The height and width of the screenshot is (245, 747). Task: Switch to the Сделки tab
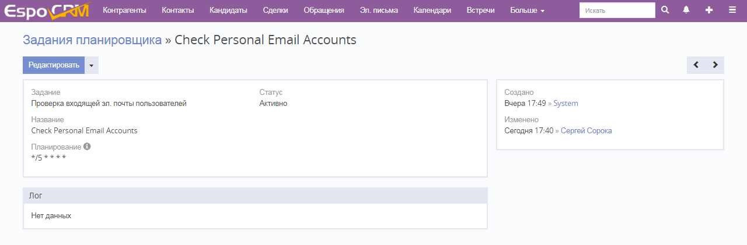(x=275, y=10)
